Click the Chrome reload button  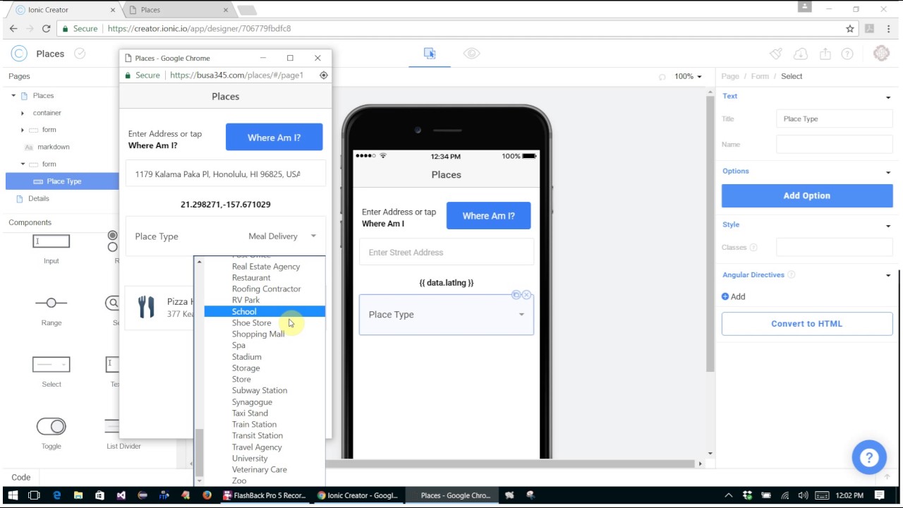(x=46, y=29)
